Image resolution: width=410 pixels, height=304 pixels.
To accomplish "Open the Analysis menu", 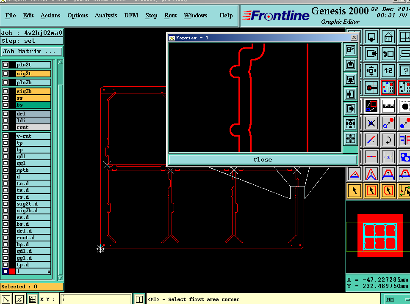I will [106, 15].
